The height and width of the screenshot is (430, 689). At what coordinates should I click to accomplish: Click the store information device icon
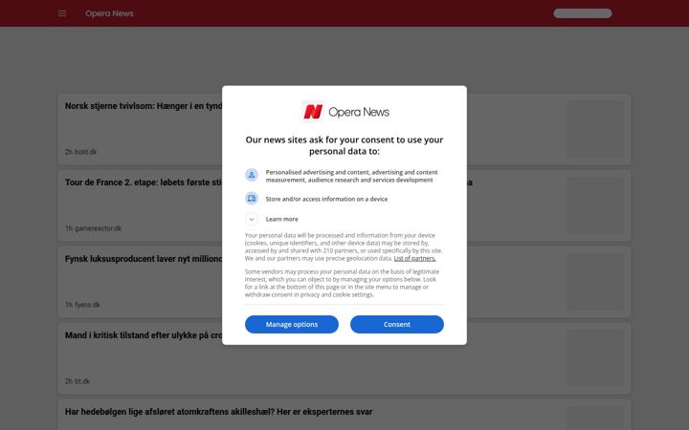[x=252, y=199]
